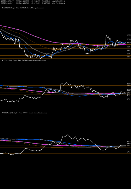Viewport: 131px width, 189px height.
Task: Click the 887 price label on daily chart
Action: [128, 54]
